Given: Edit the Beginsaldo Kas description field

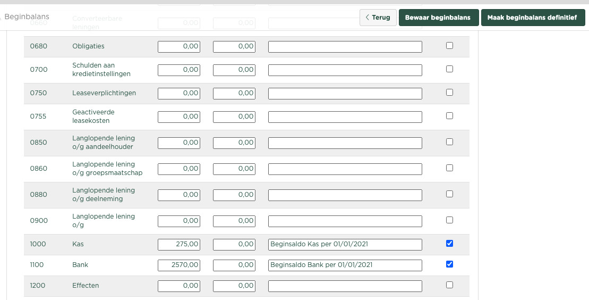Looking at the screenshot, I should click(345, 244).
